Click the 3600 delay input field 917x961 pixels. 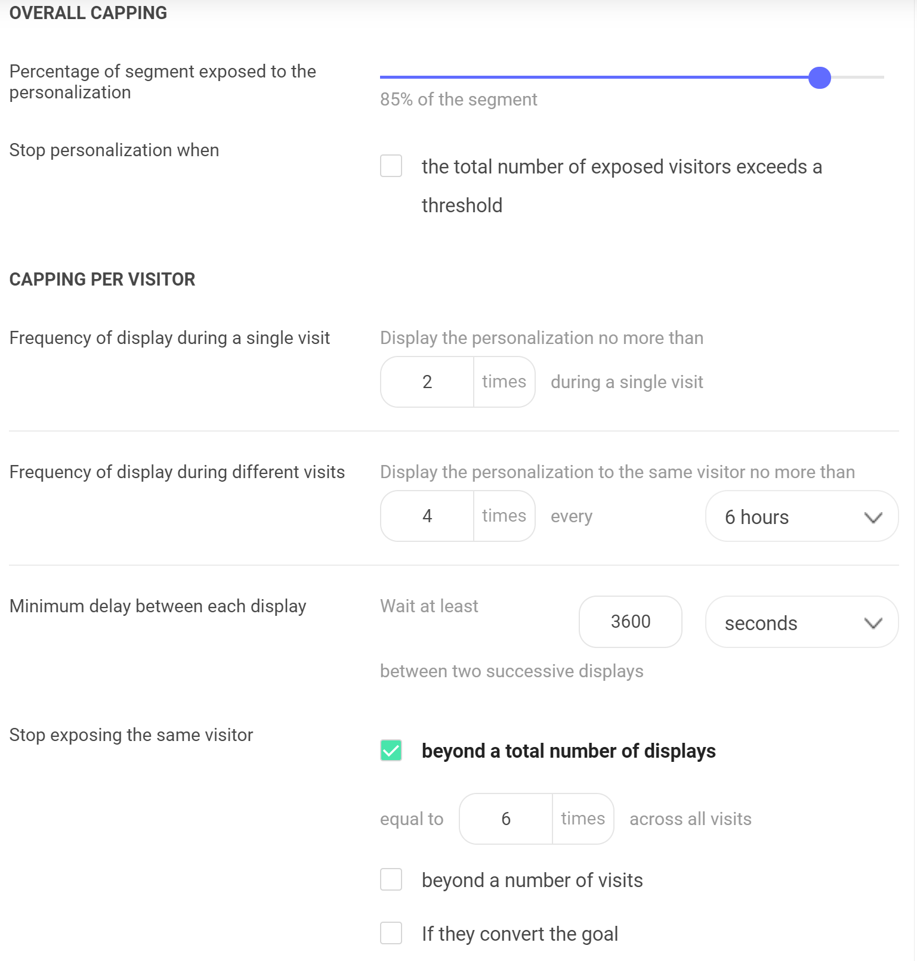(631, 622)
